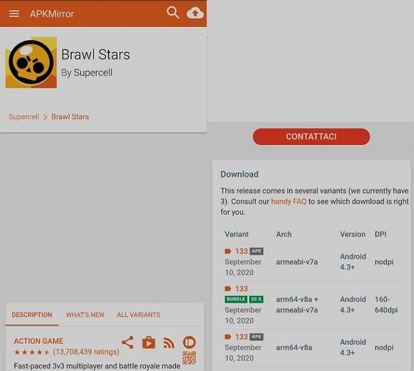Image resolution: width=414 pixels, height=371 pixels.
Task: Click '(13,708,439 ratings)' text
Action: 86,352
